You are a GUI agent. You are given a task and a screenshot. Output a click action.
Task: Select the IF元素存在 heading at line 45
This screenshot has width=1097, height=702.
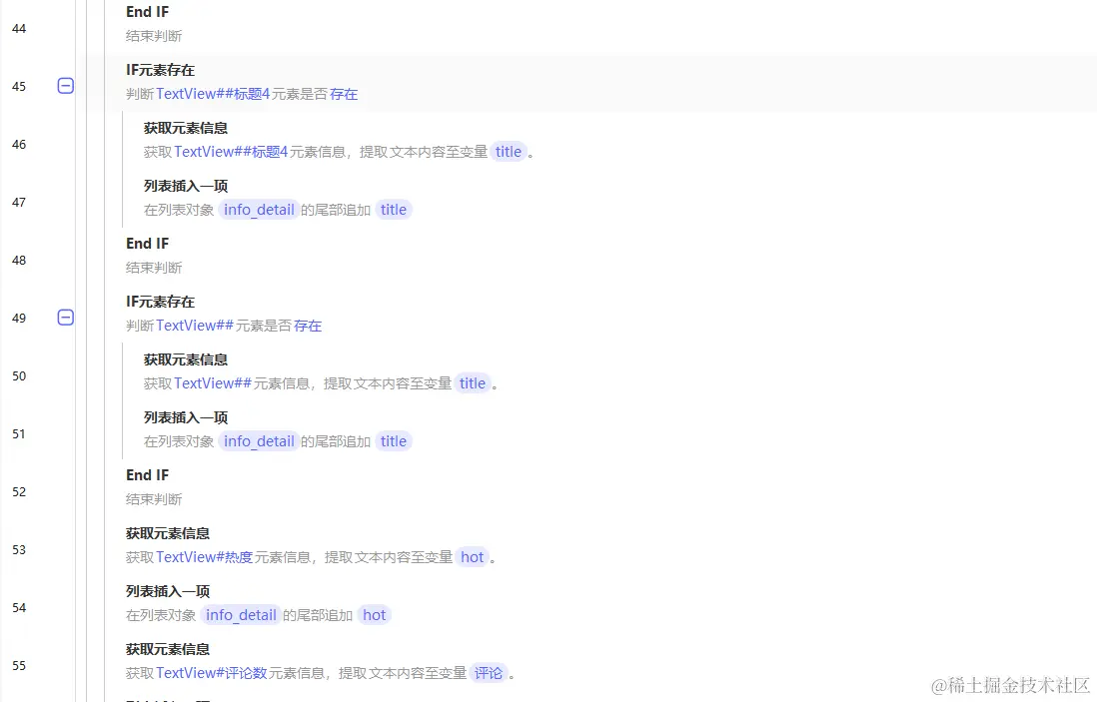coord(160,70)
